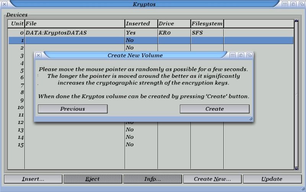Image resolution: width=306 pixels, height=192 pixels.
Task: Click the Create button in dialog
Action: click(215, 109)
